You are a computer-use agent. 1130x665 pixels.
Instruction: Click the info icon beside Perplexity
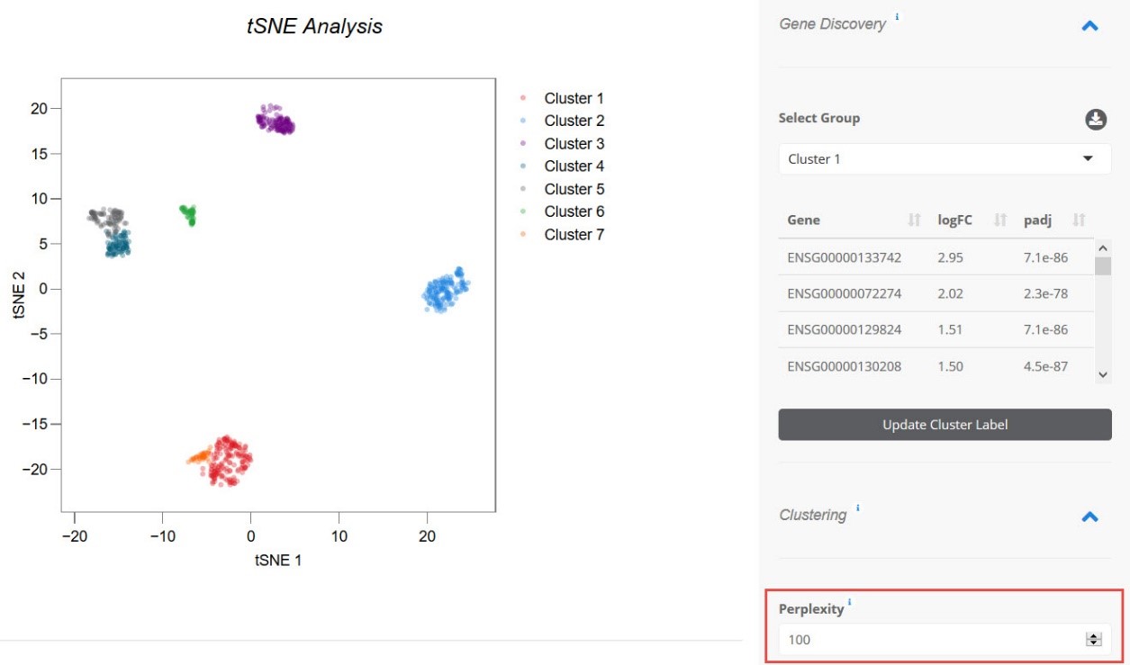click(x=849, y=603)
